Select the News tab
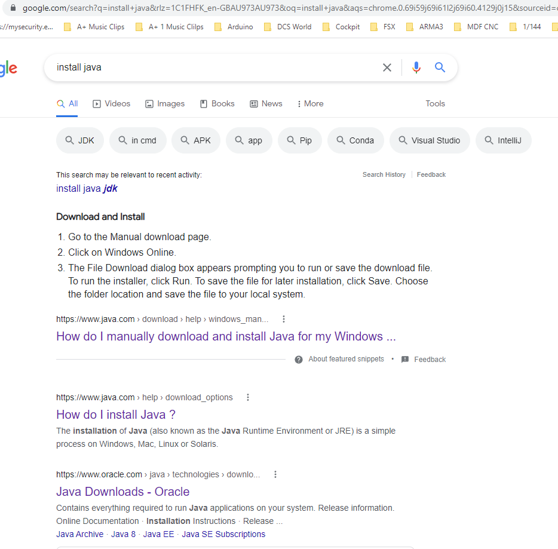 pyautogui.click(x=266, y=103)
